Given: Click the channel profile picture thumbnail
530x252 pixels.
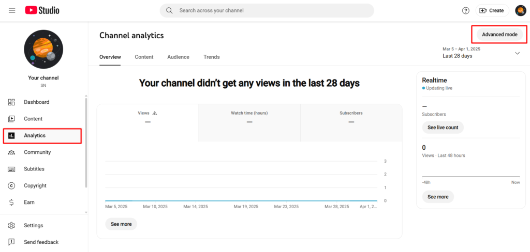Looking at the screenshot, I should (x=43, y=49).
